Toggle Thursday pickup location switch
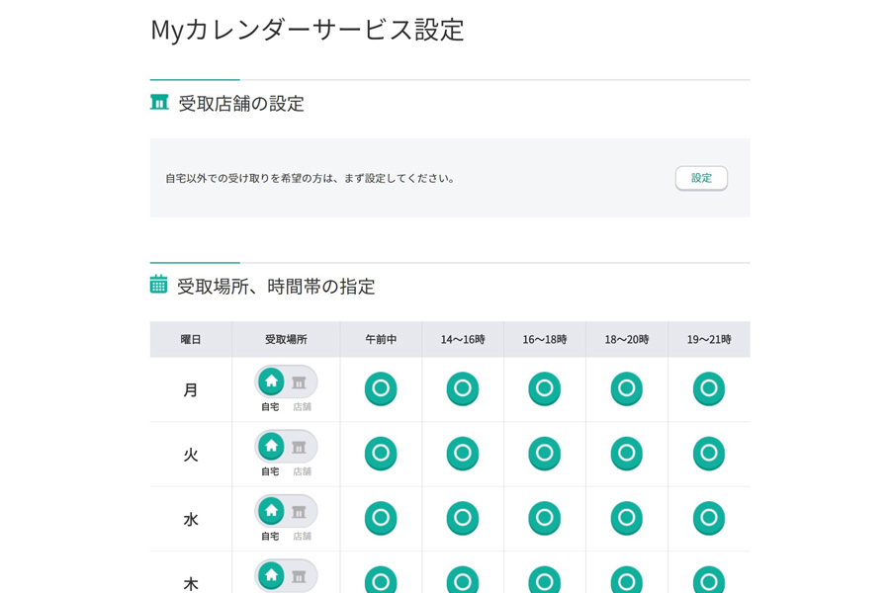This screenshot has width=890, height=593. click(286, 576)
